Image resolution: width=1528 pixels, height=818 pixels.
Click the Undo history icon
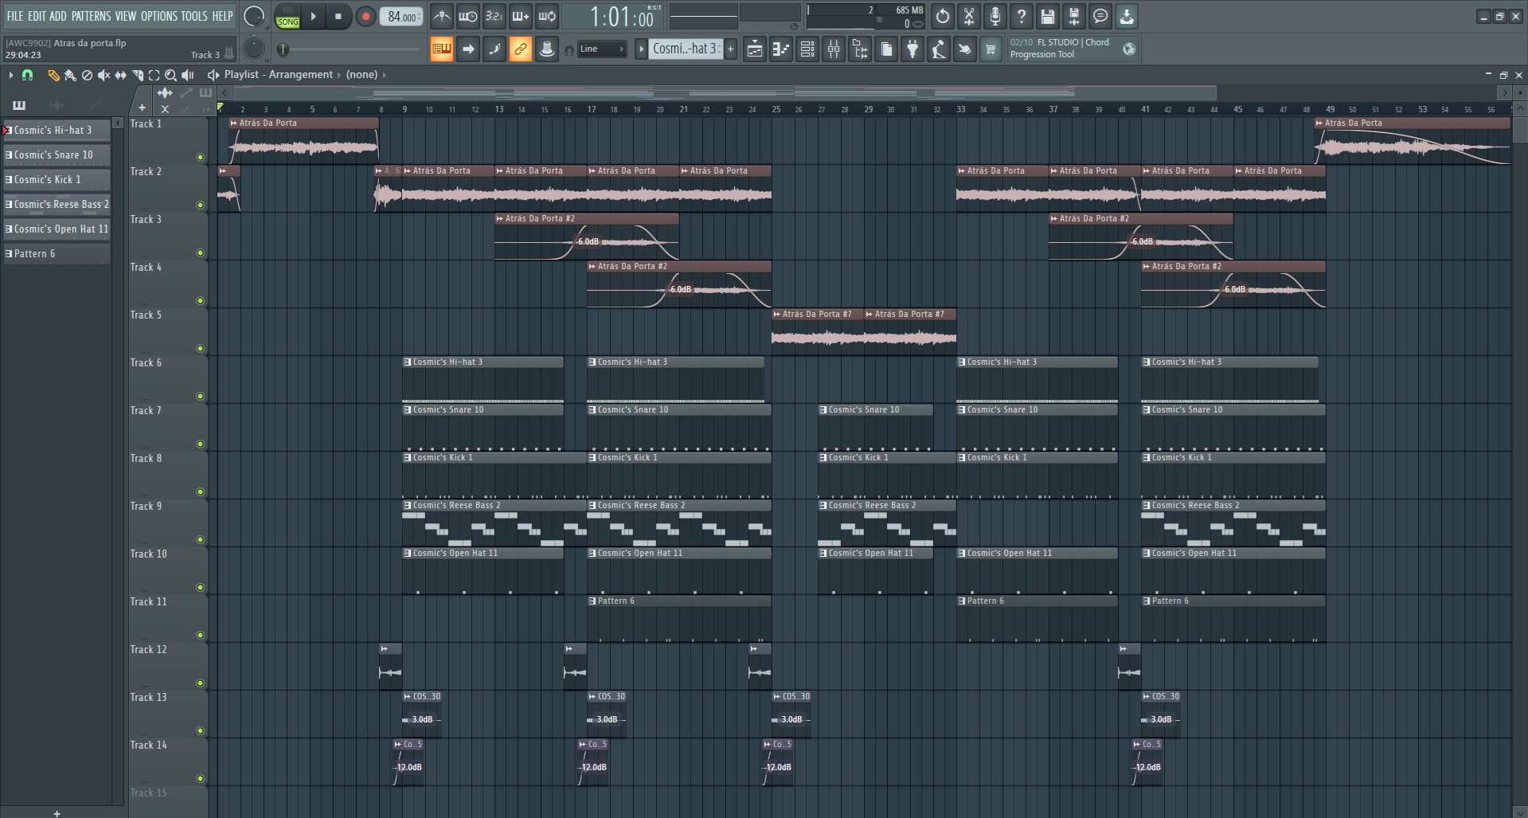[x=943, y=16]
